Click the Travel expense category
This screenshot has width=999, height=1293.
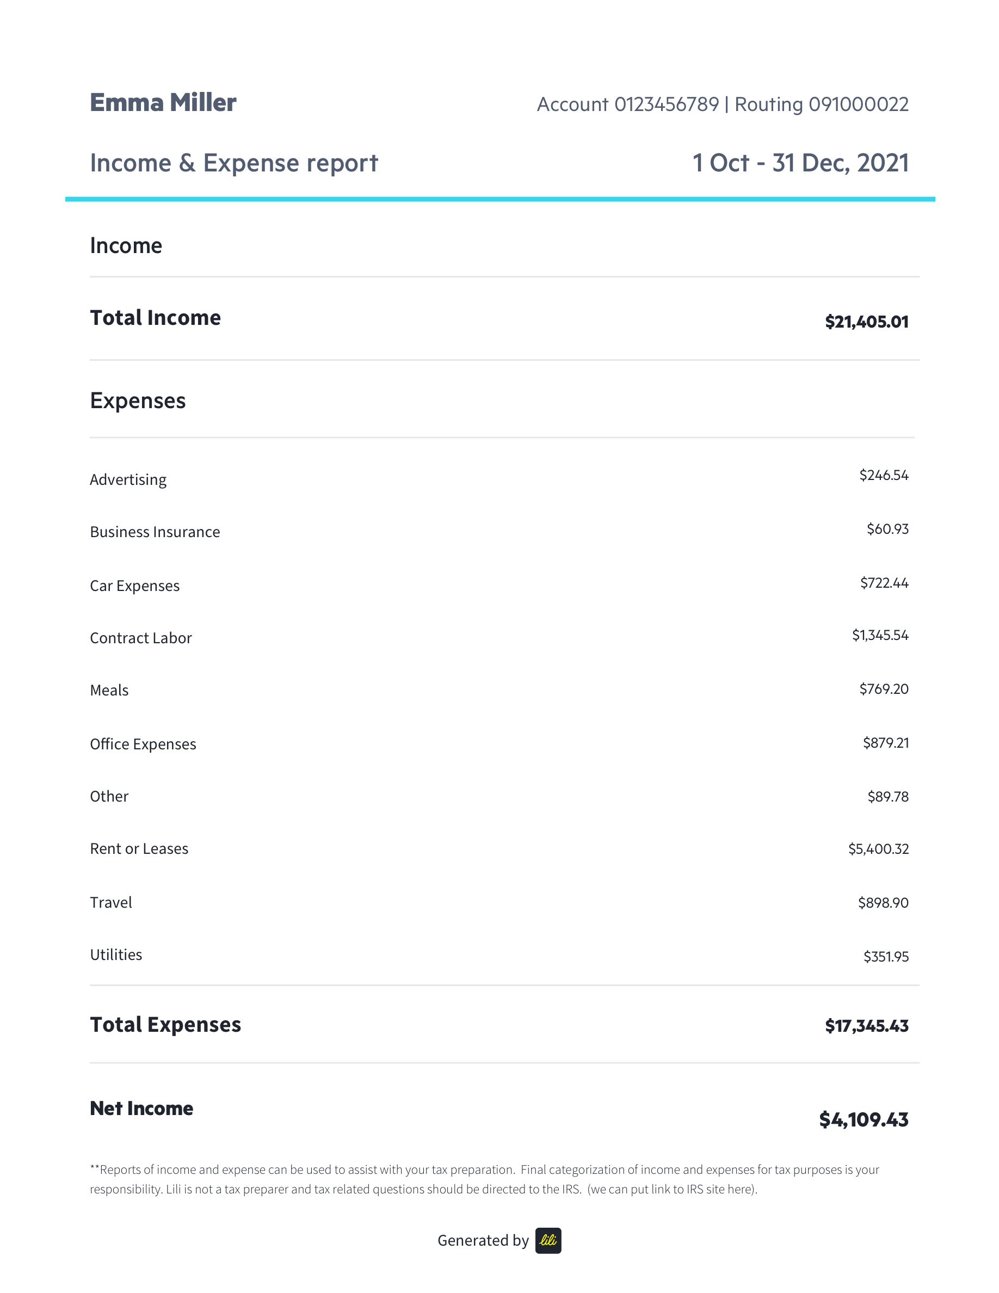tap(110, 902)
